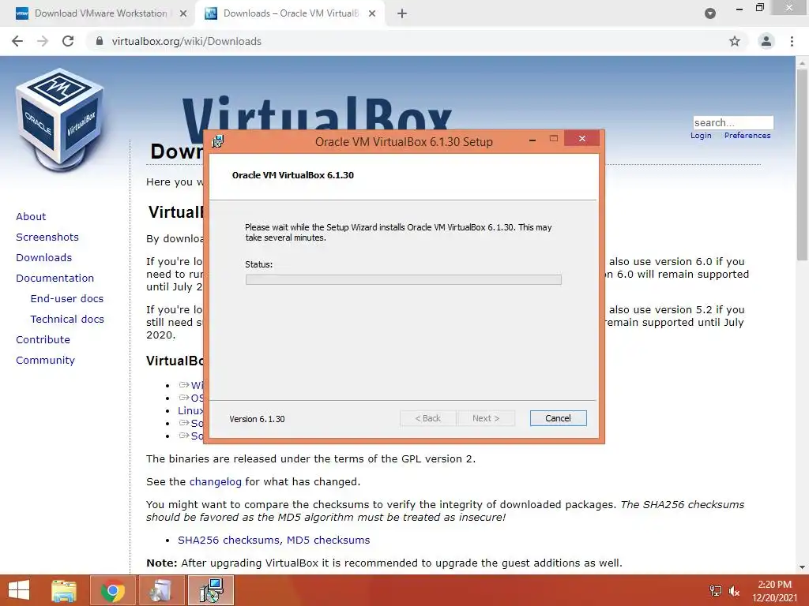Click the "Status:" label in setup

[259, 264]
